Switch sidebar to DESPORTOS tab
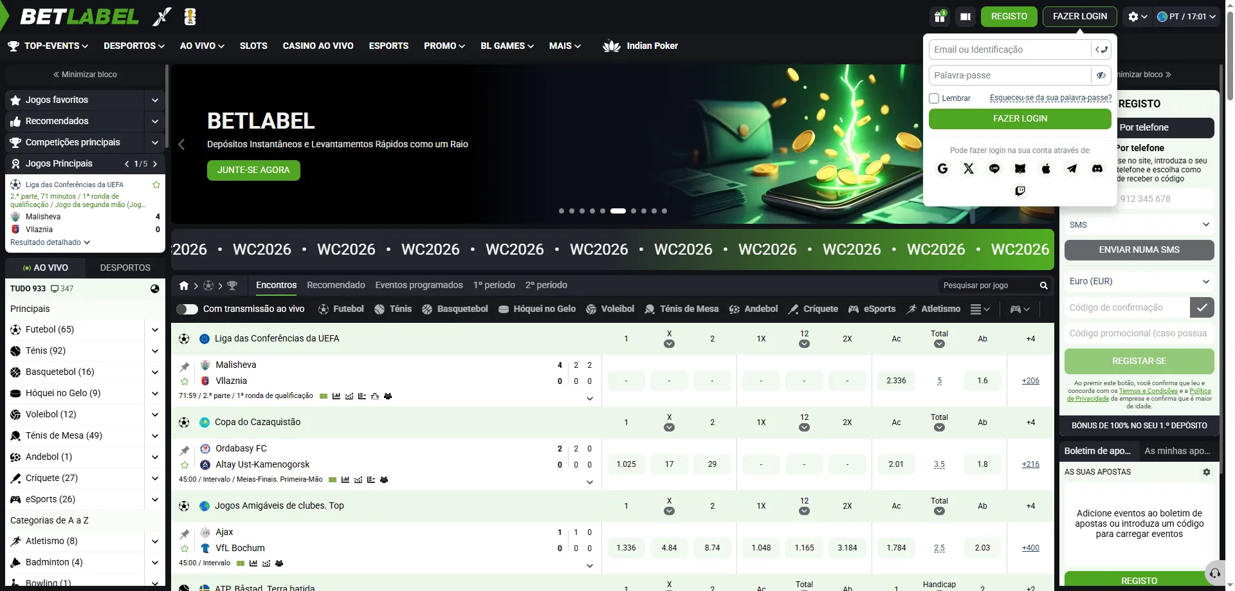This screenshot has width=1235, height=591. (x=125, y=268)
